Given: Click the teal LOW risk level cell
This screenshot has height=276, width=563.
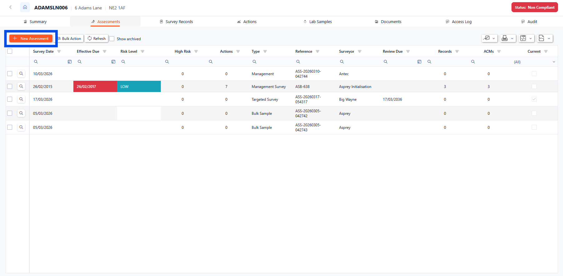Looking at the screenshot, I should (139, 86).
